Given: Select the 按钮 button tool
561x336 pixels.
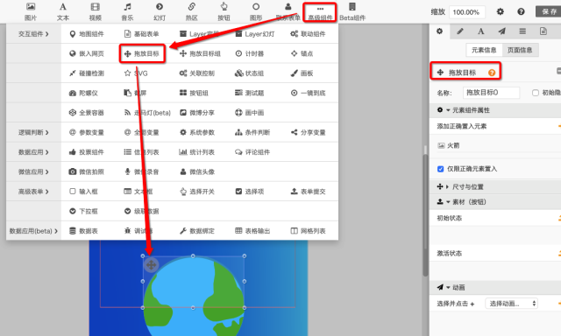Looking at the screenshot, I should coord(224,11).
